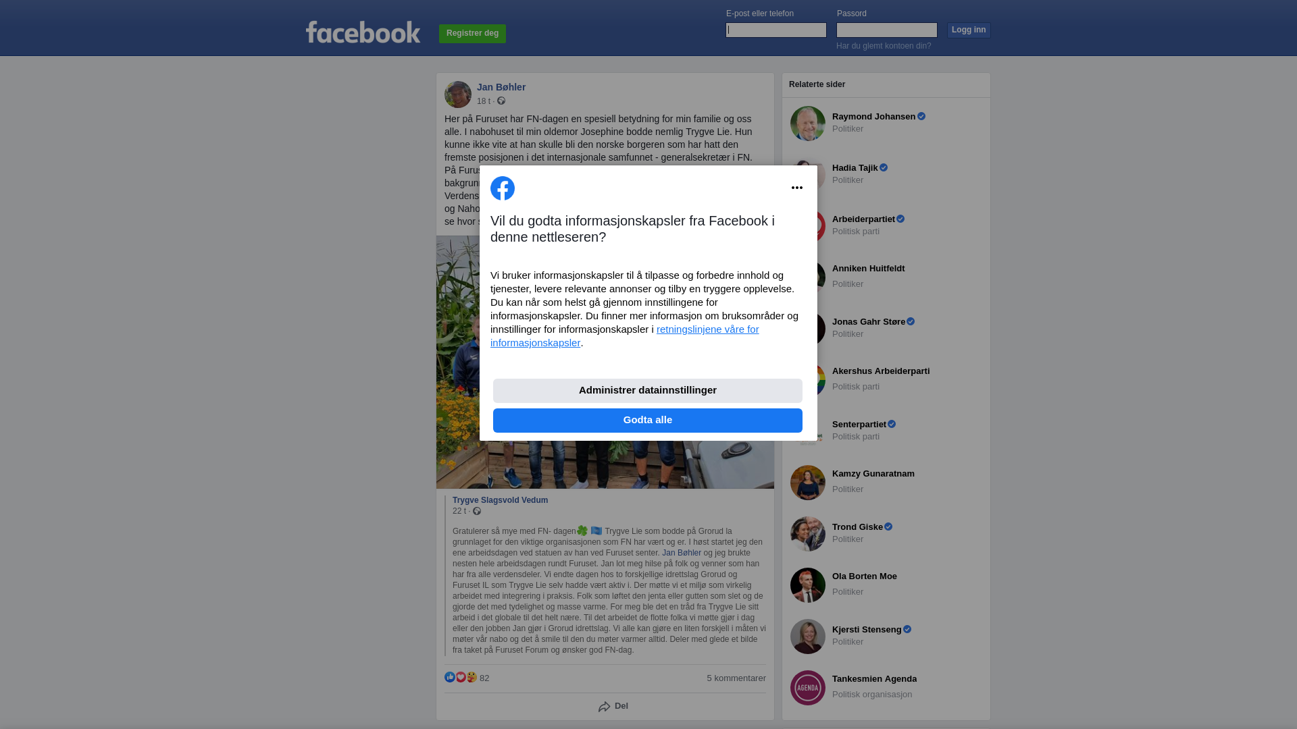This screenshot has height=729, width=1297.
Task: Click the public globe icon beside 18 t
Action: pos(501,101)
